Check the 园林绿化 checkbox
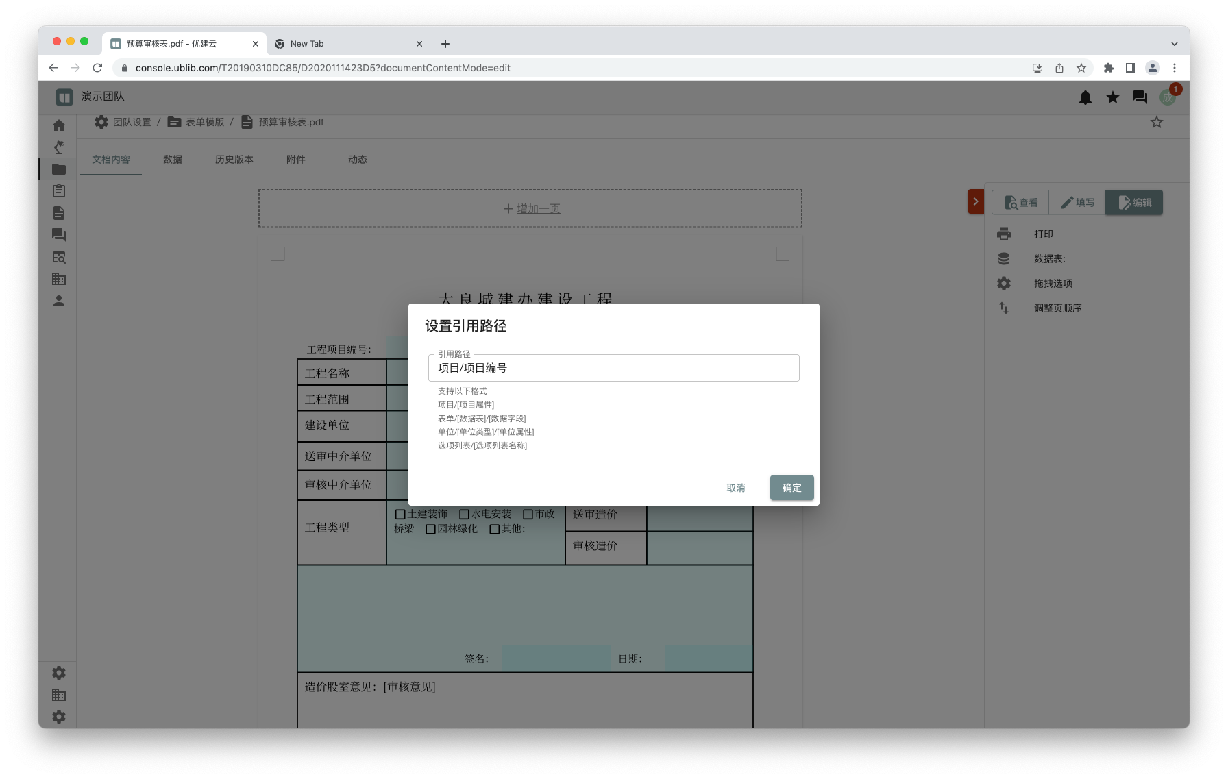 [430, 530]
